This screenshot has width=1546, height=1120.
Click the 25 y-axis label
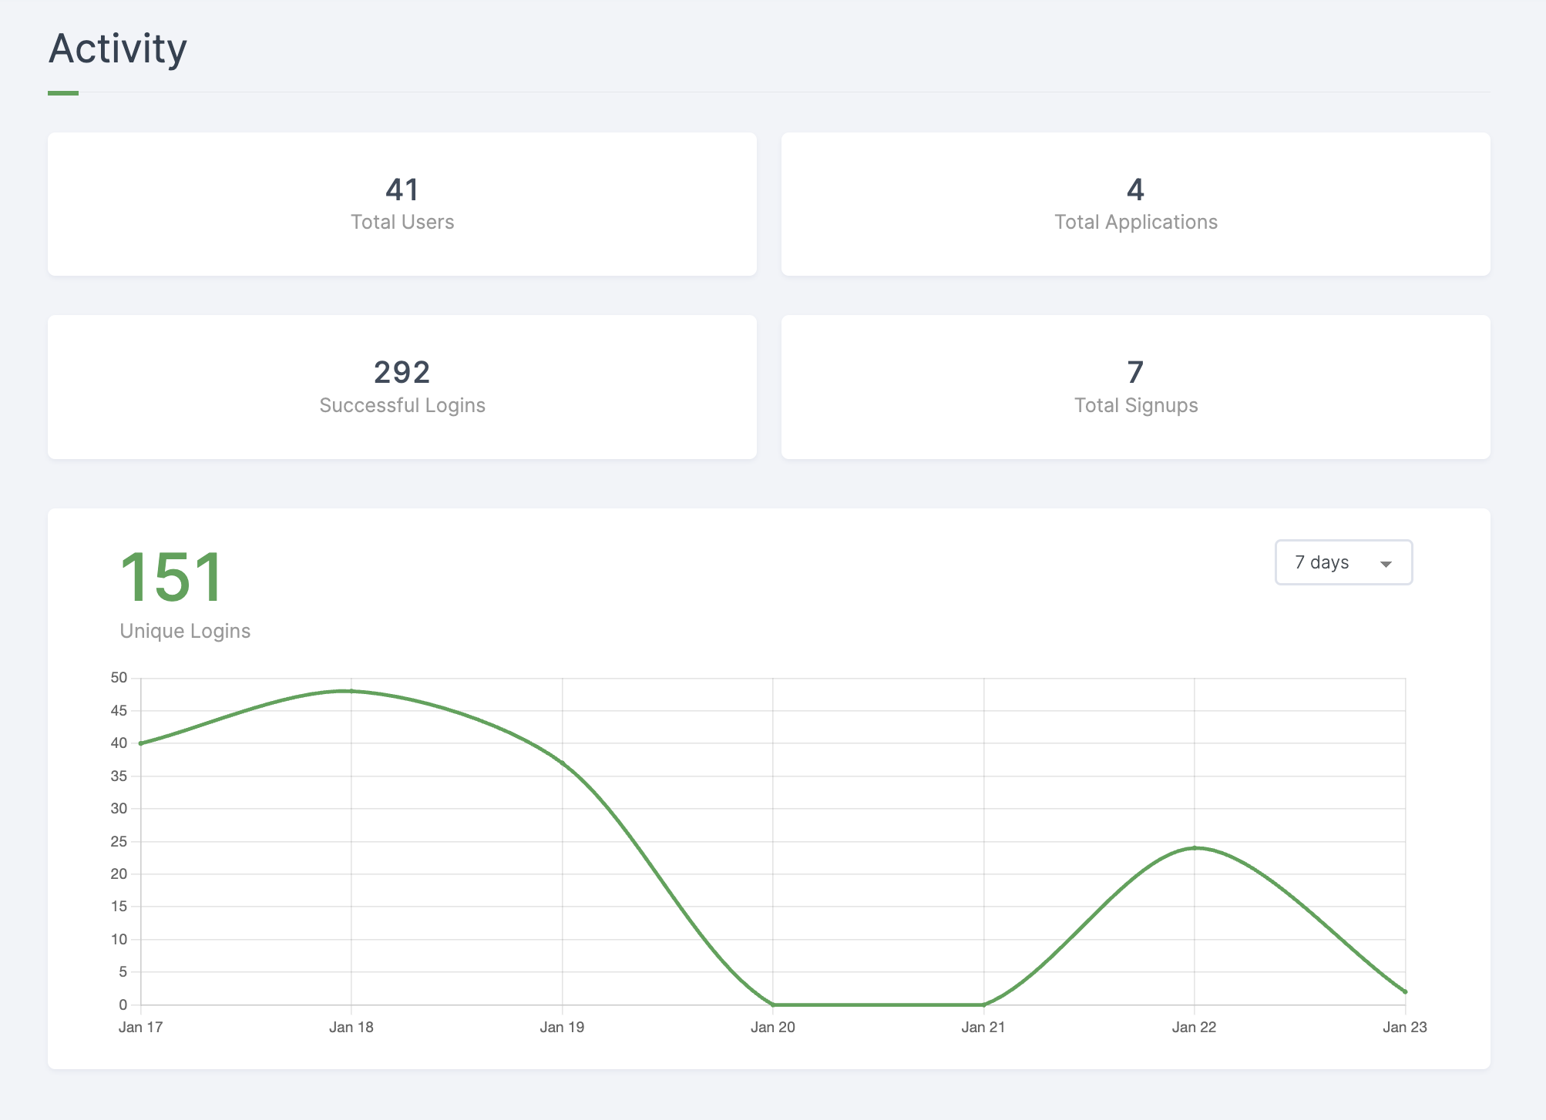click(x=119, y=841)
